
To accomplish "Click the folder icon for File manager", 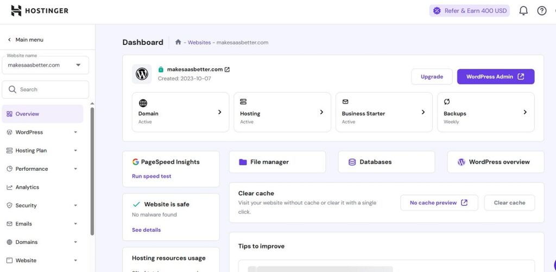I will coord(243,162).
